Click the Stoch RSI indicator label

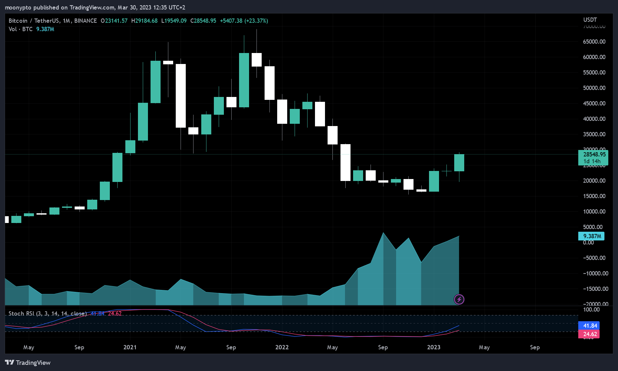[47, 313]
